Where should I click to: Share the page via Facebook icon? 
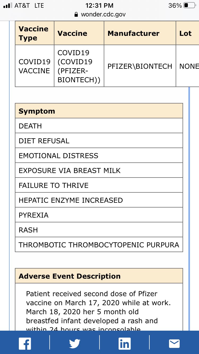click(x=25, y=343)
